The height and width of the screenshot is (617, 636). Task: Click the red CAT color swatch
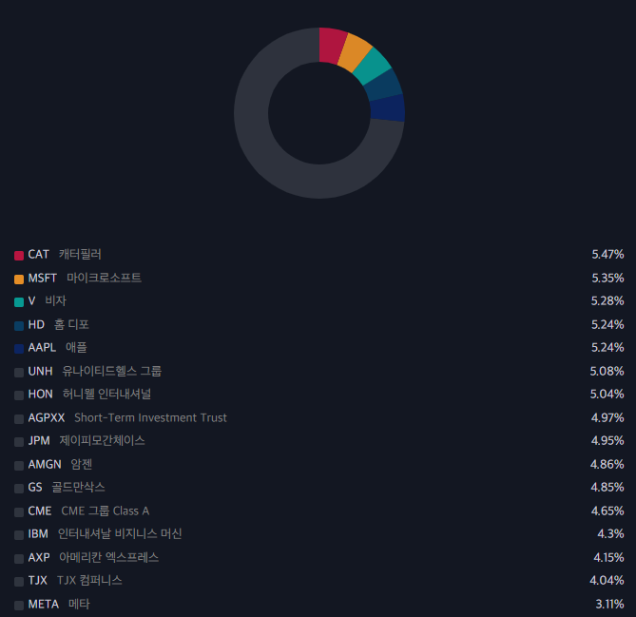(x=19, y=255)
